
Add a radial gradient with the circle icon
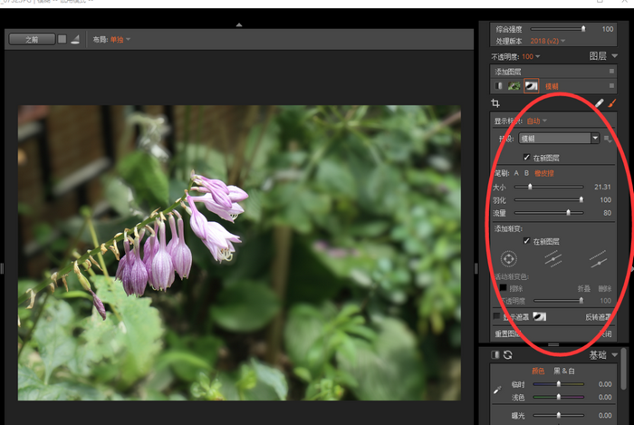tap(509, 259)
